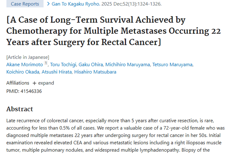Click the plus icon beside Affiliations

(x=34, y=83)
